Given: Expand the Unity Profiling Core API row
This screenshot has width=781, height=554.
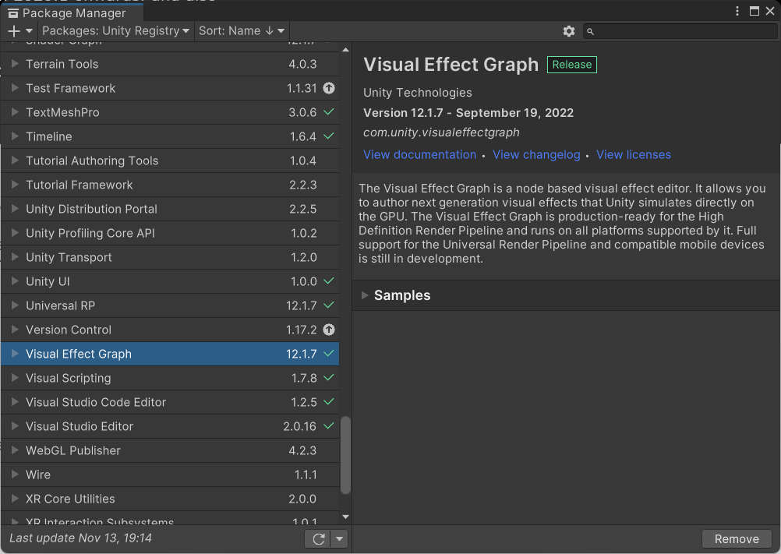Looking at the screenshot, I should pos(15,233).
